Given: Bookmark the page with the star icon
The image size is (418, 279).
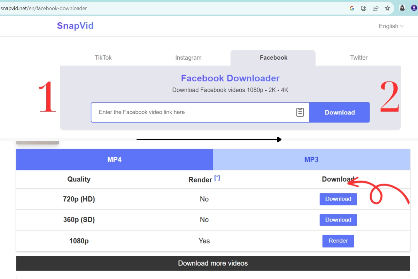Looking at the screenshot, I should tap(387, 8).
